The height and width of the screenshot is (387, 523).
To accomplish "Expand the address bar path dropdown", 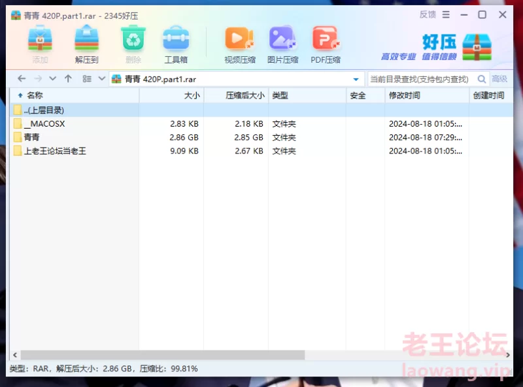I will (x=356, y=79).
